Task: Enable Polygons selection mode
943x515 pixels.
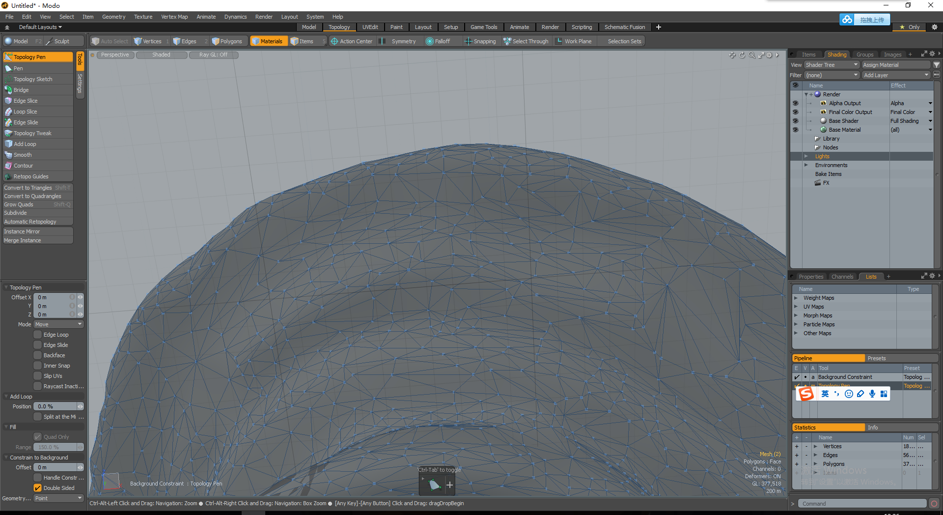Action: [227, 41]
